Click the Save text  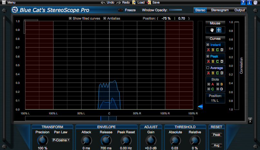(x=156, y=3)
